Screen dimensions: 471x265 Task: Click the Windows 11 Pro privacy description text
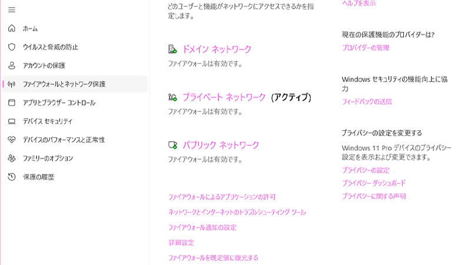tap(396, 153)
